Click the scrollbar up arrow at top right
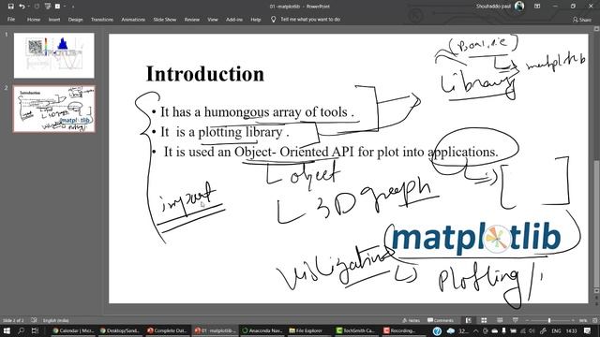600x337 pixels. [596, 29]
